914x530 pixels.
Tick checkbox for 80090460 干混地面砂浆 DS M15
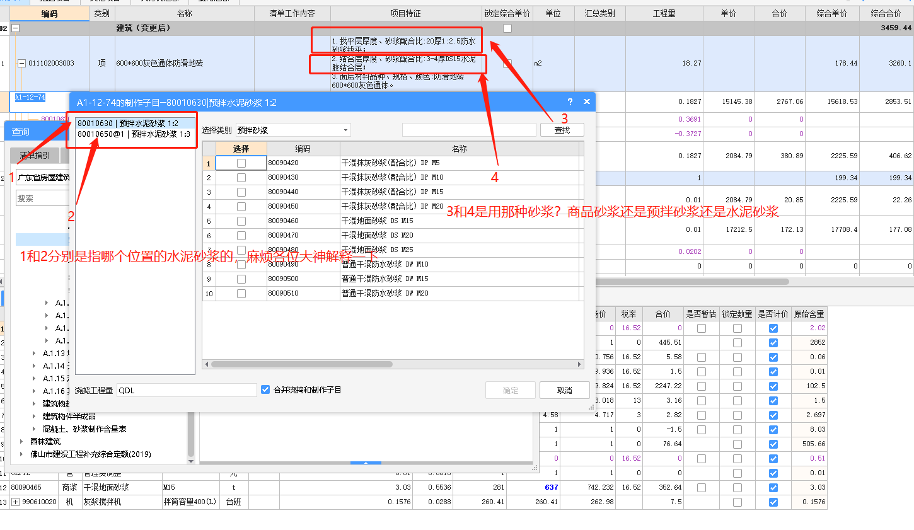click(x=241, y=221)
